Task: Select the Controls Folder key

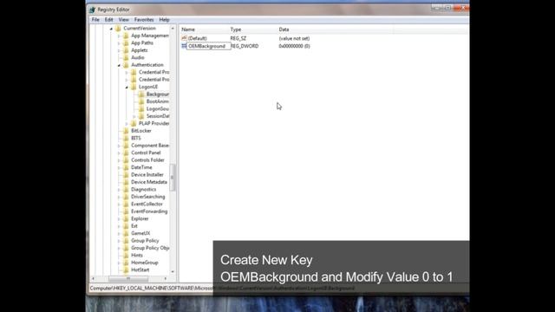Action: [x=147, y=160]
